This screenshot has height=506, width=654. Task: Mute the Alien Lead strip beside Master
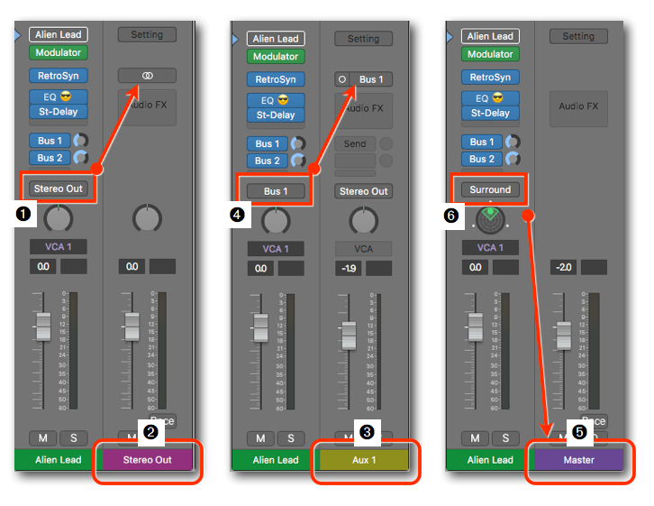476,438
